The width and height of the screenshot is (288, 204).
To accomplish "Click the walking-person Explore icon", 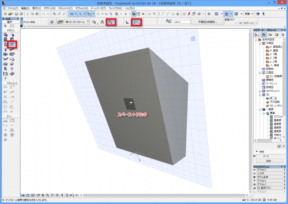I will (263, 14).
